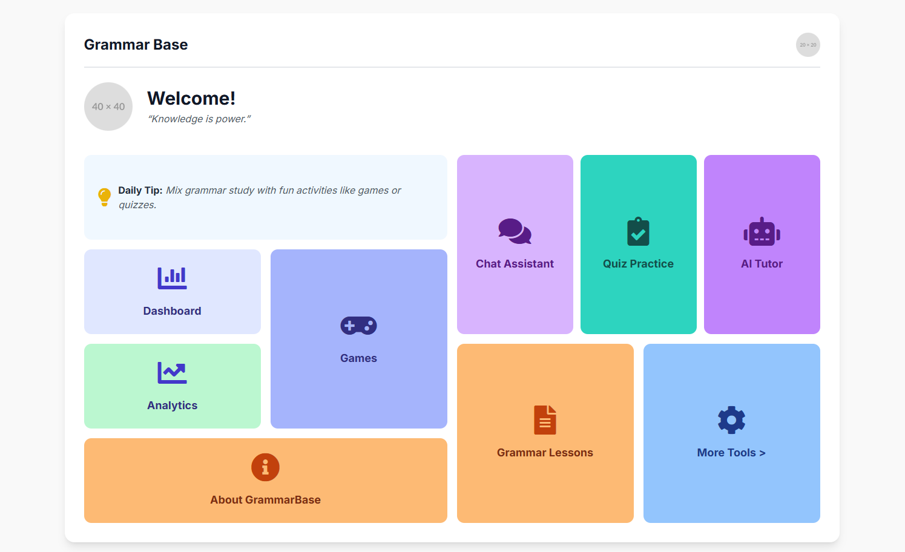
Task: Click the 40x40 avatar placeholder image
Action: 108,106
